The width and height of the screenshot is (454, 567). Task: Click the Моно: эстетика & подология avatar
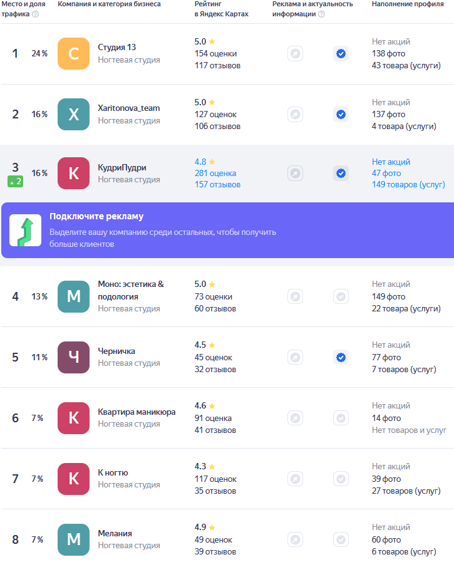pyautogui.click(x=73, y=296)
